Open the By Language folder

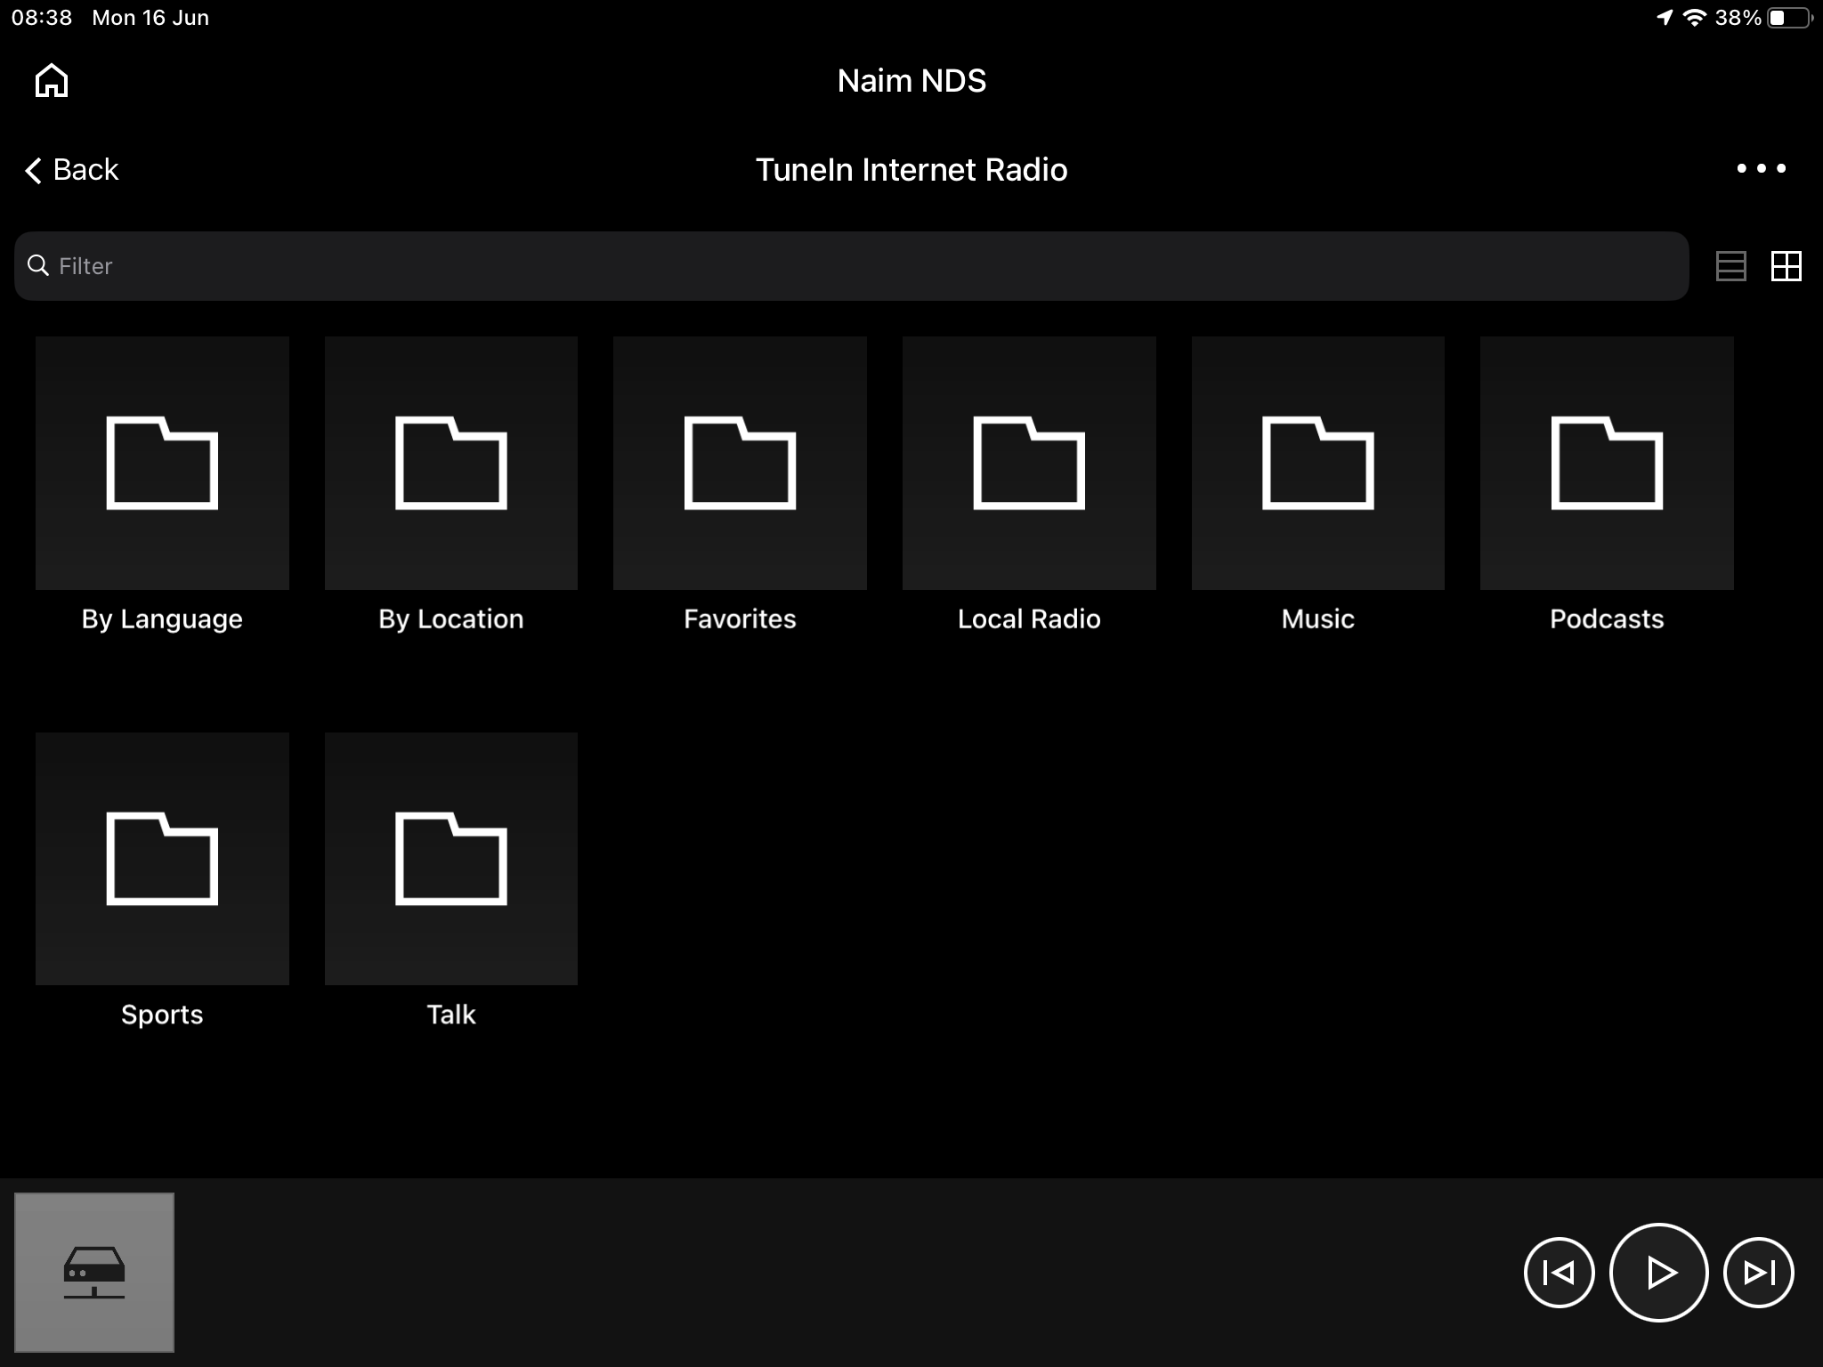click(162, 463)
